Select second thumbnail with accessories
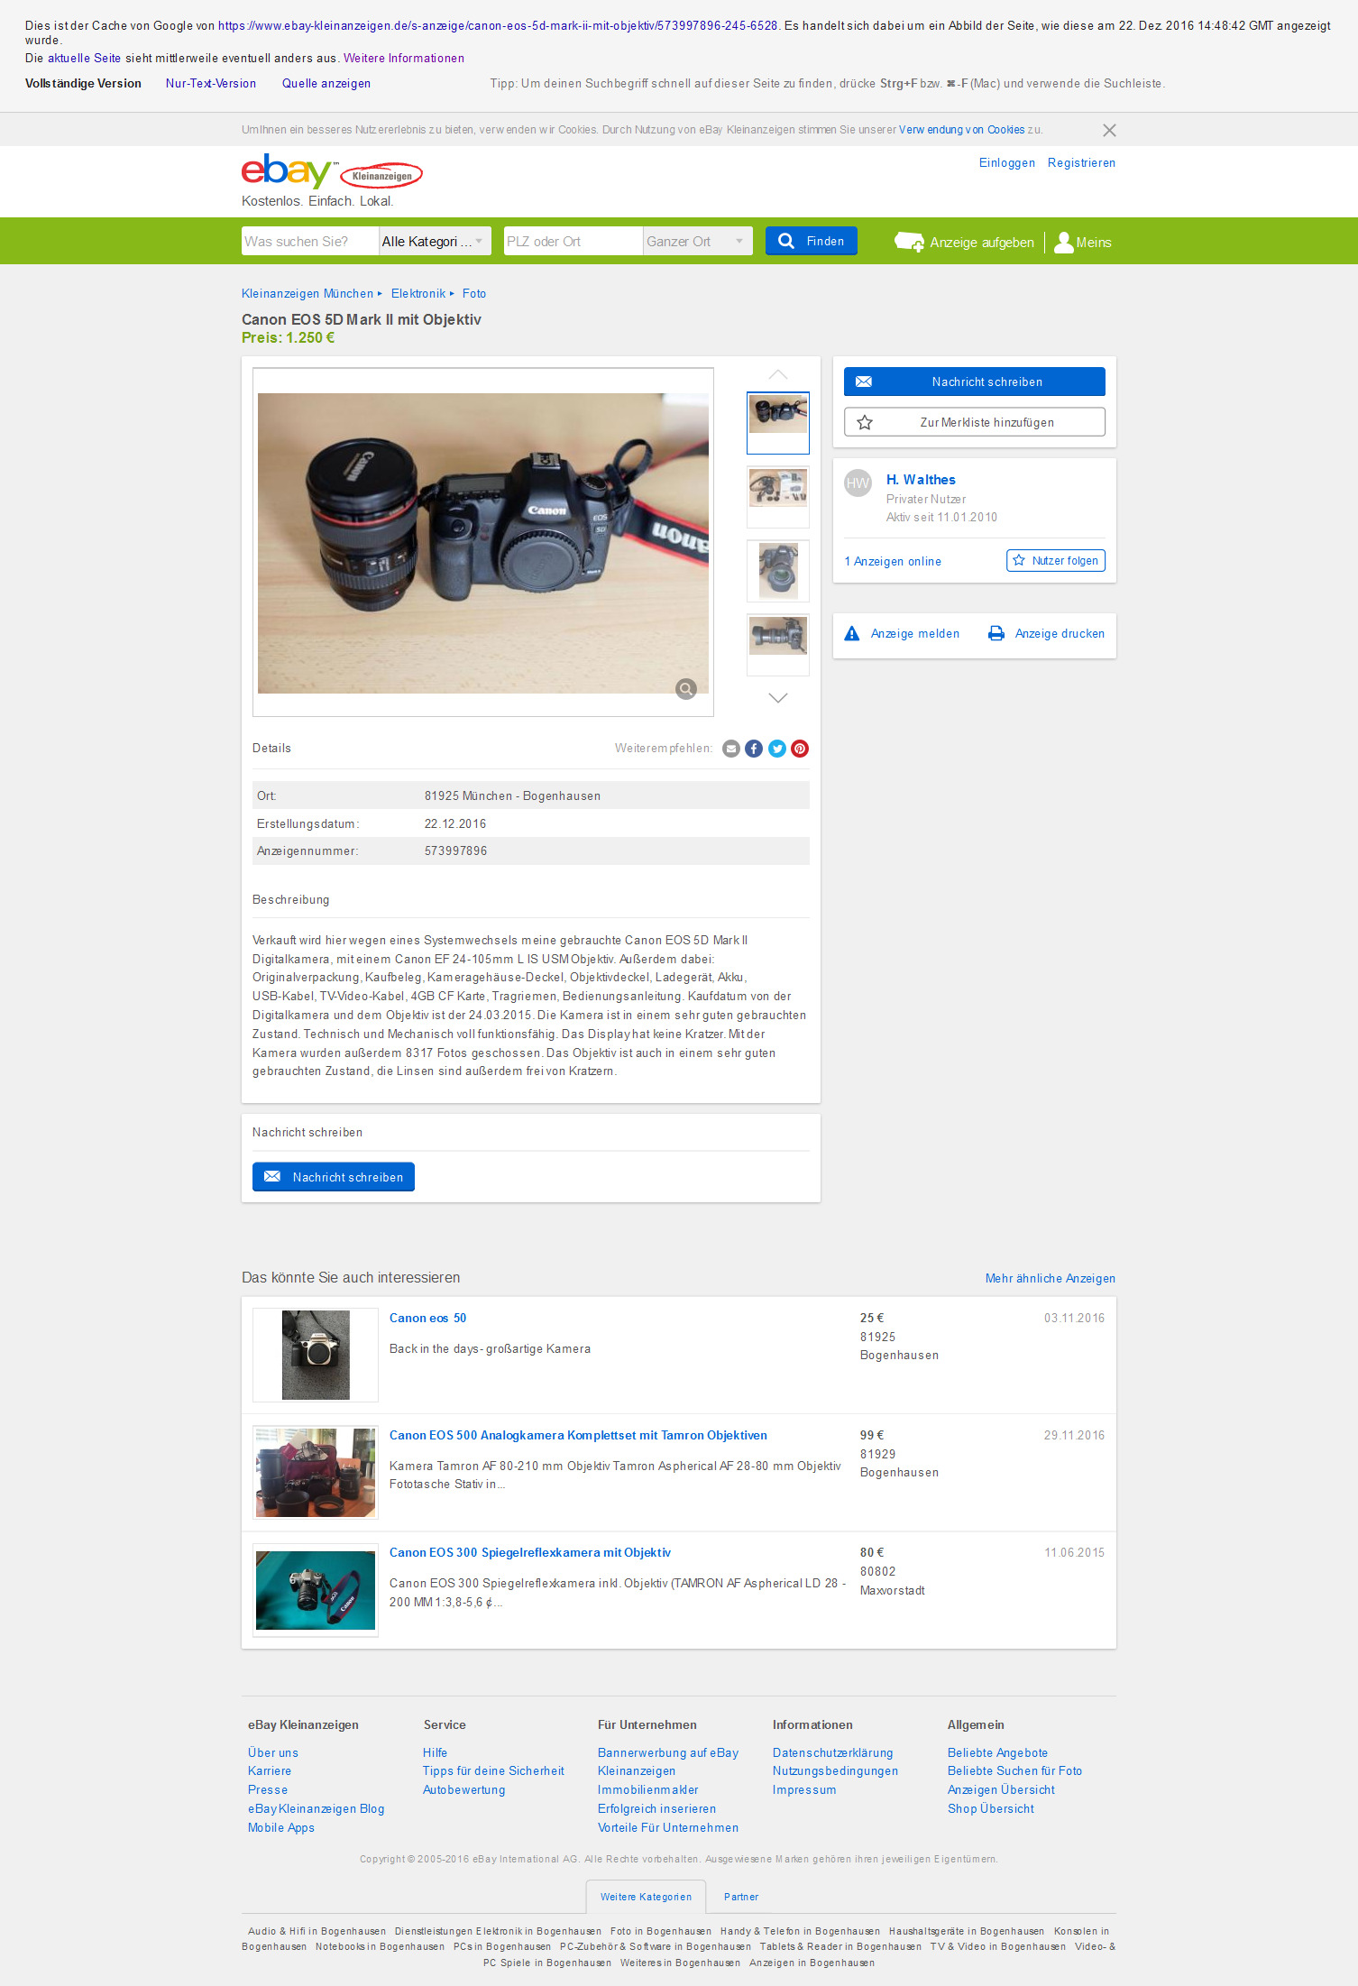 [778, 496]
